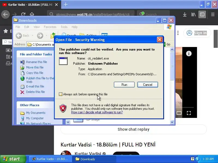This screenshot has width=218, height=163.
Task: Open Favorites menu in Downloads window
Action: click(50, 27)
